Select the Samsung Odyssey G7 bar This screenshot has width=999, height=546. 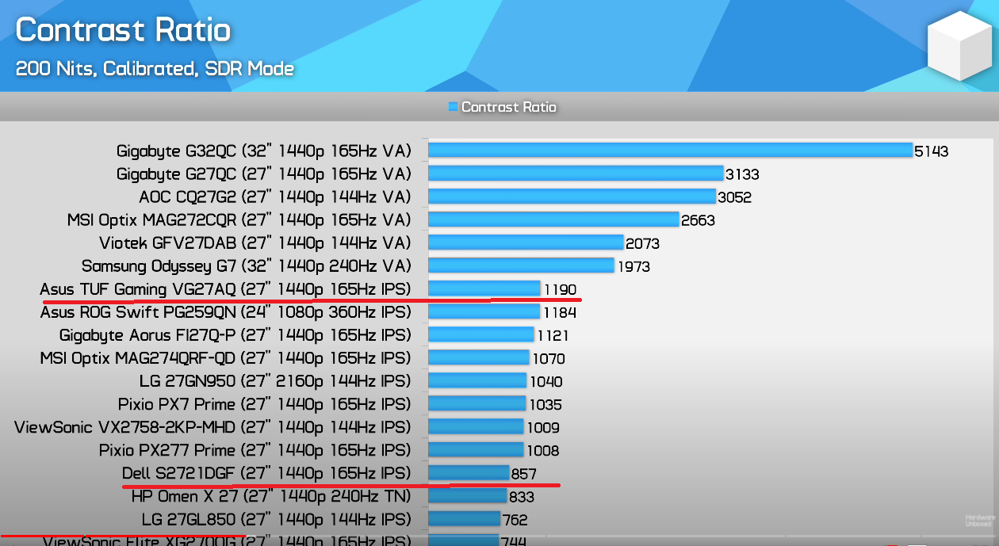521,265
